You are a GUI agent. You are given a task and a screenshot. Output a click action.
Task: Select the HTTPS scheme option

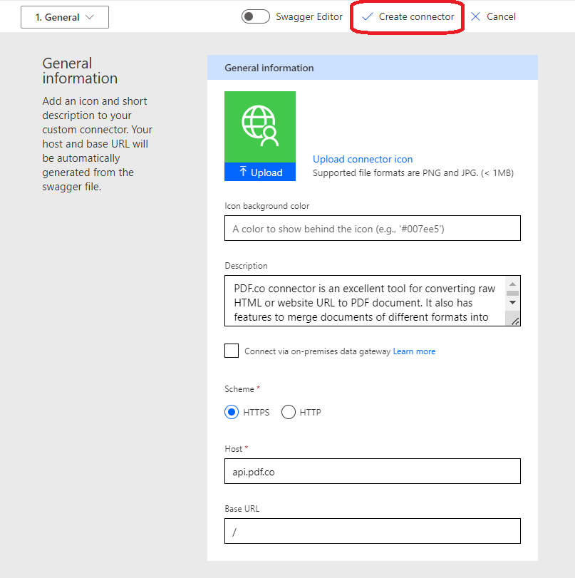coord(232,412)
